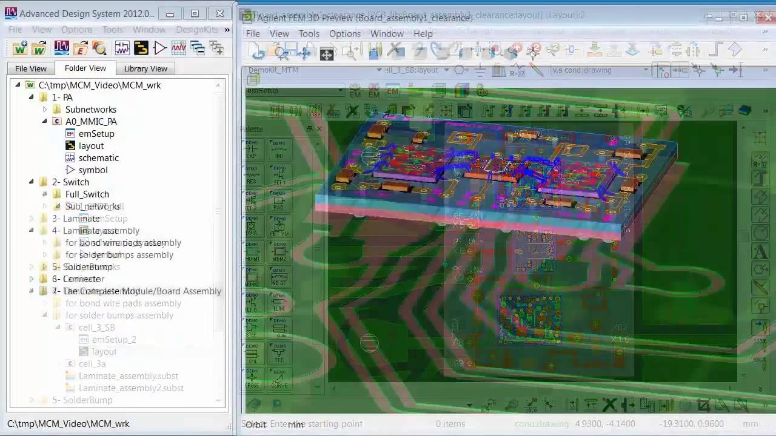Collapse the 2- Switch folder
776x436 pixels.
click(32, 182)
